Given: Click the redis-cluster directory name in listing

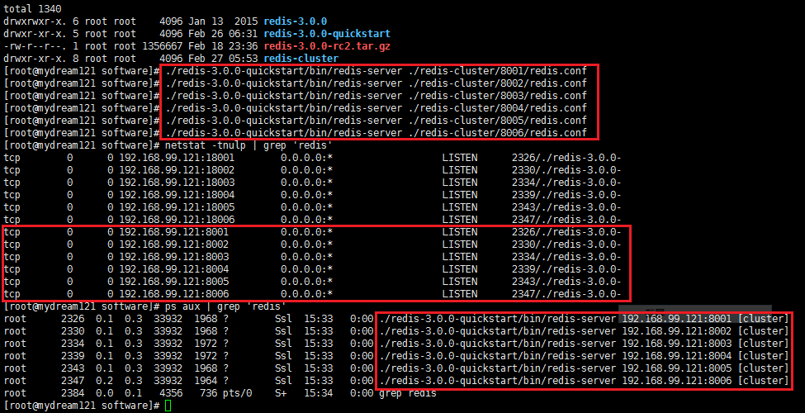Looking at the screenshot, I should point(301,59).
